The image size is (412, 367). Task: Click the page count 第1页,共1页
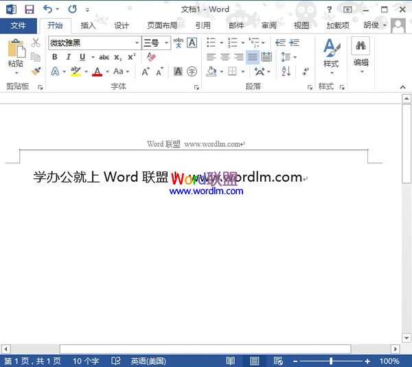32,361
